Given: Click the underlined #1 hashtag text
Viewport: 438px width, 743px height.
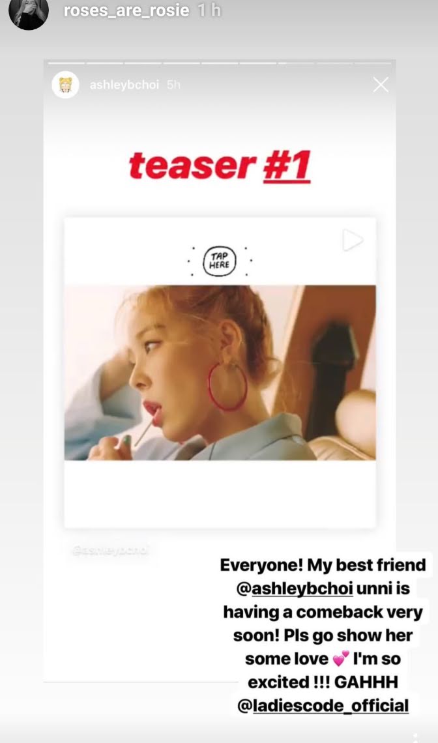Looking at the screenshot, I should coord(287,166).
